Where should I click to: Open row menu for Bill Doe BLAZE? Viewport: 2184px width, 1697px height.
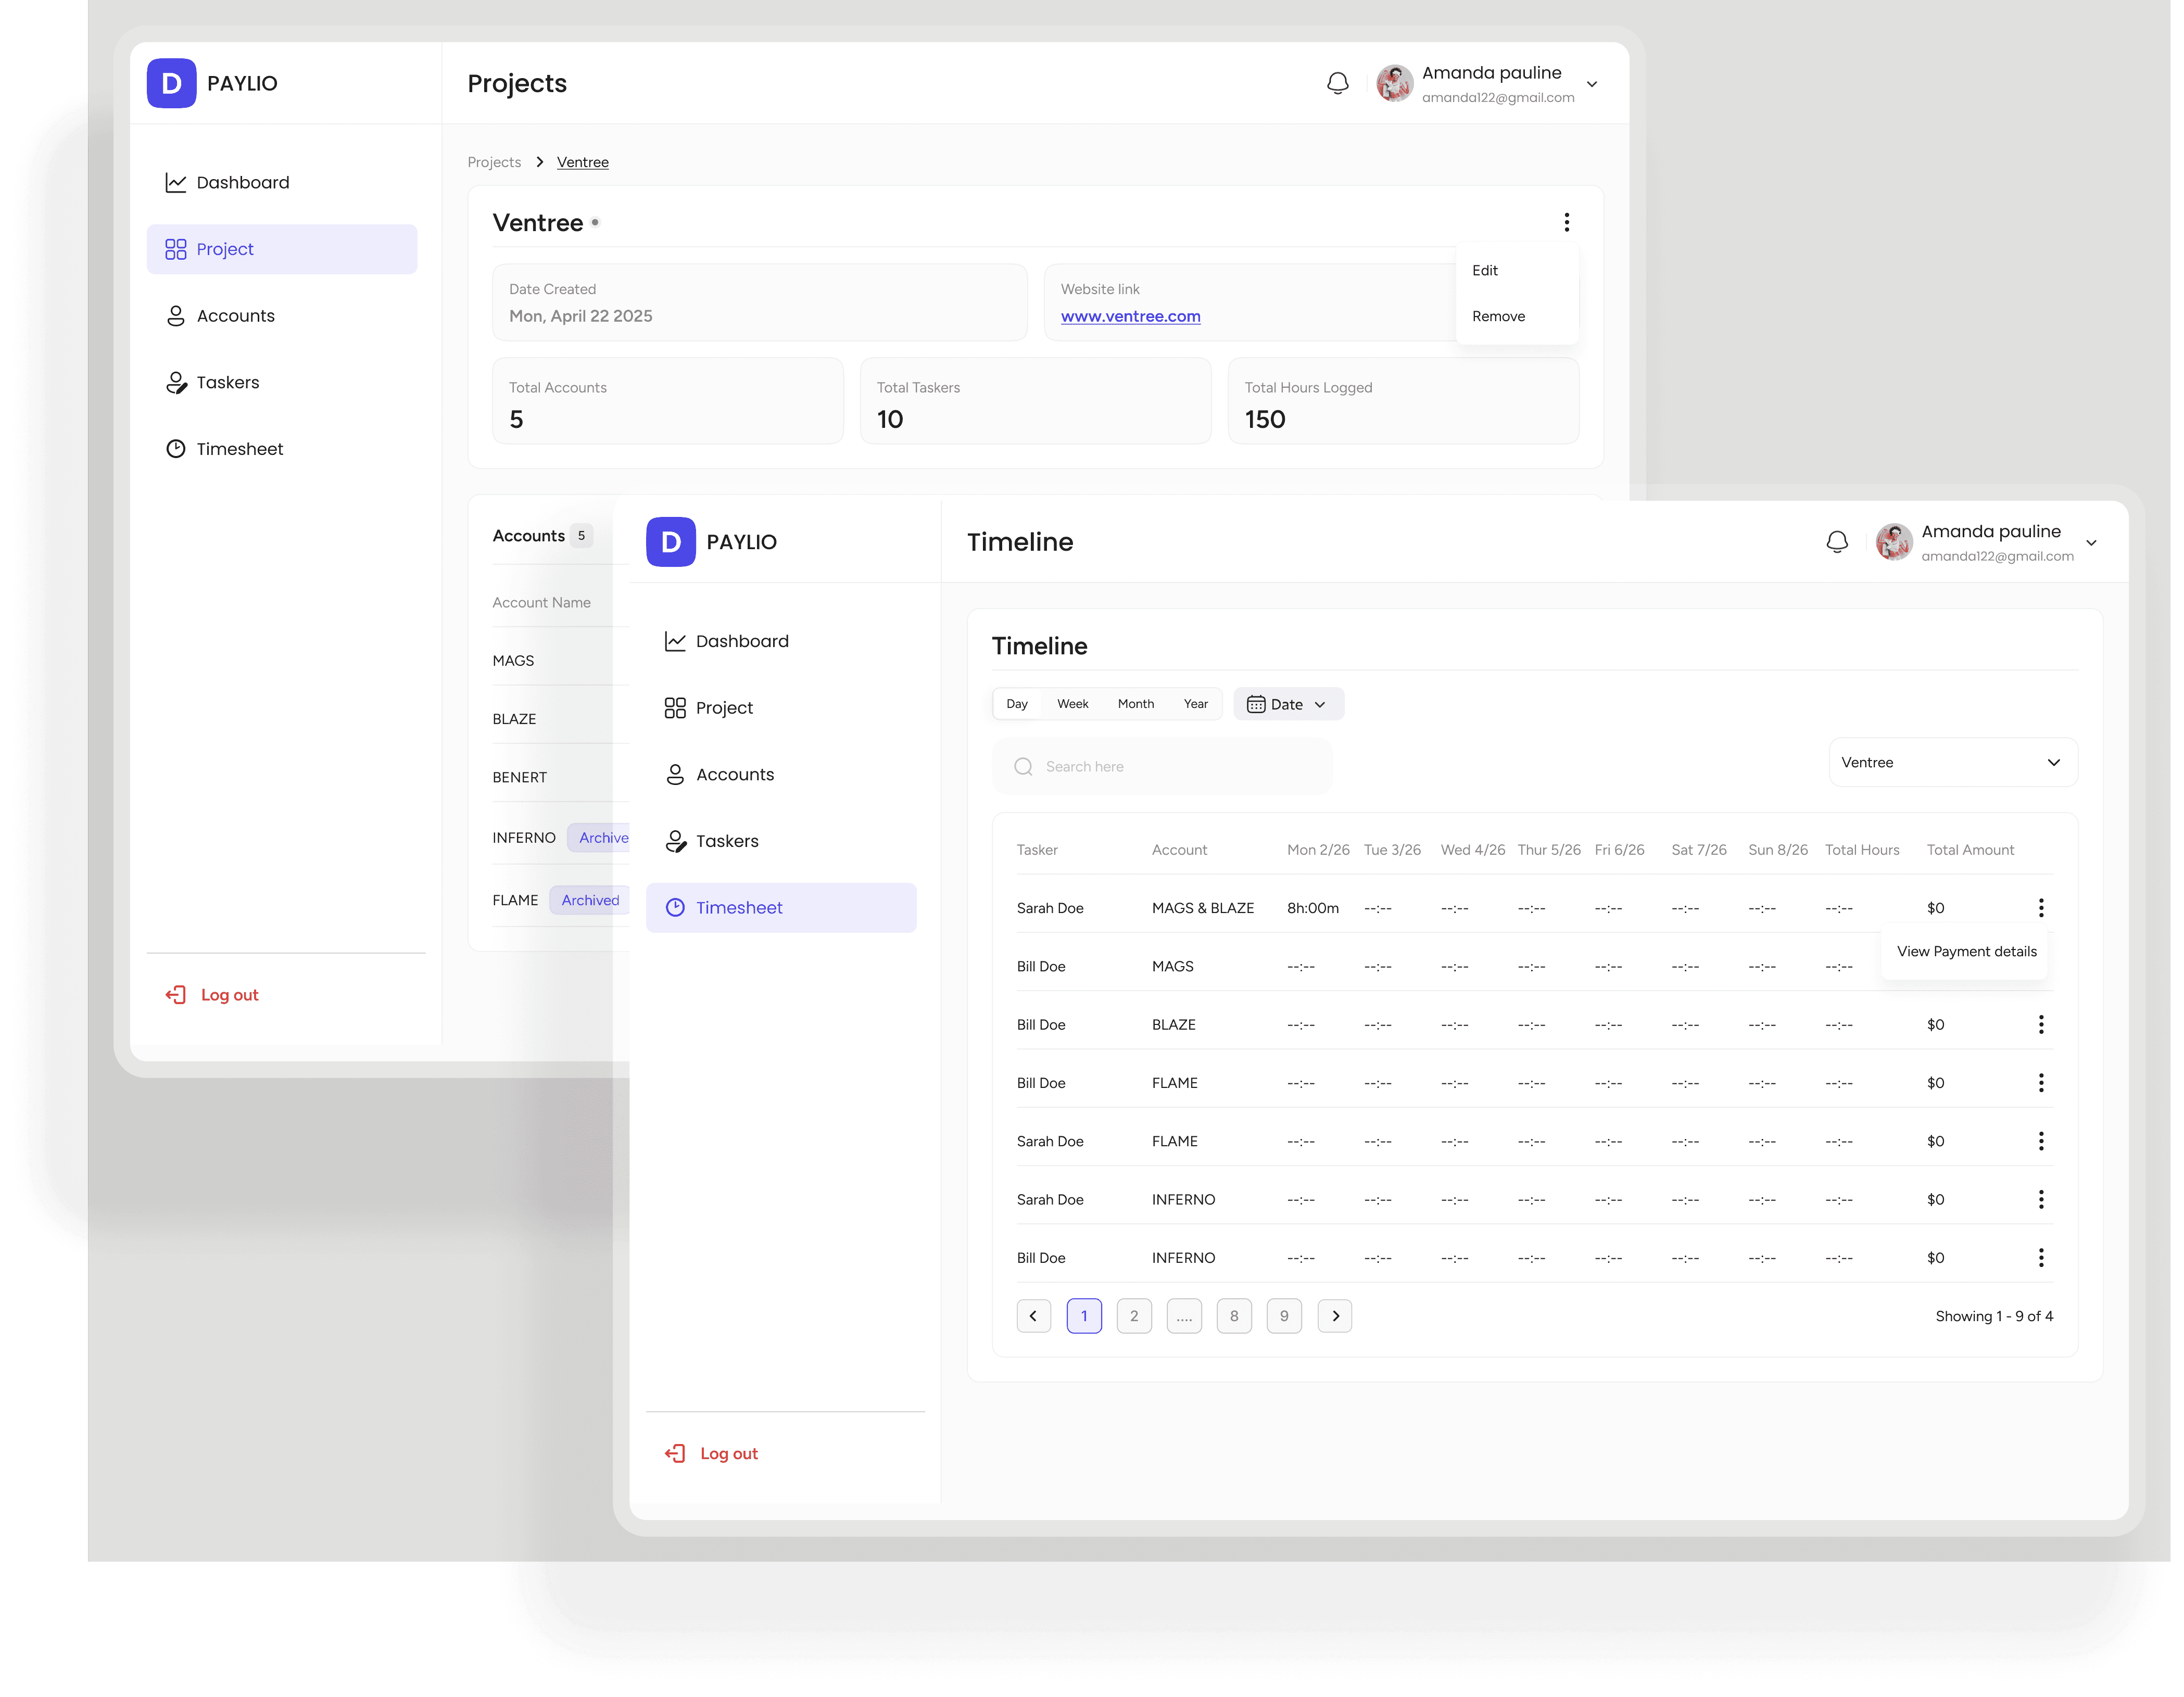point(2040,1025)
